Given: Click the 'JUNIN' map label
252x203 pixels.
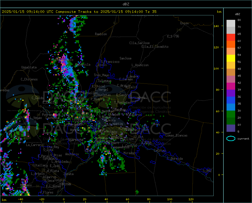Looking at the screenshot, I should click(113, 132).
